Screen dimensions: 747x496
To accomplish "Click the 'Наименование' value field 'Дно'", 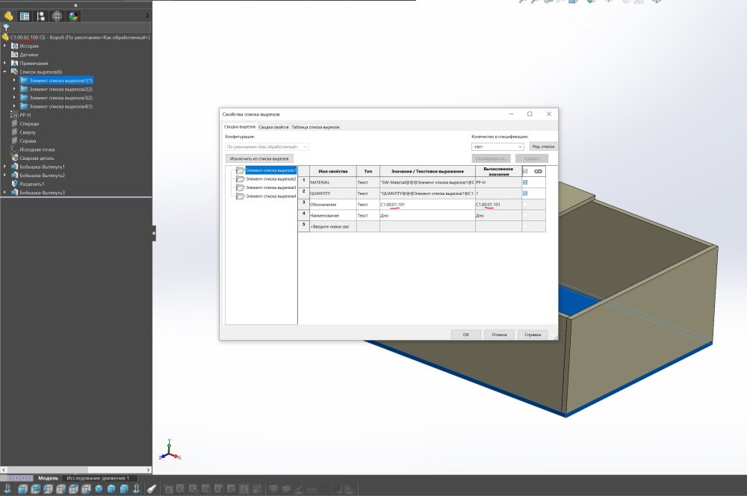I will pyautogui.click(x=427, y=215).
